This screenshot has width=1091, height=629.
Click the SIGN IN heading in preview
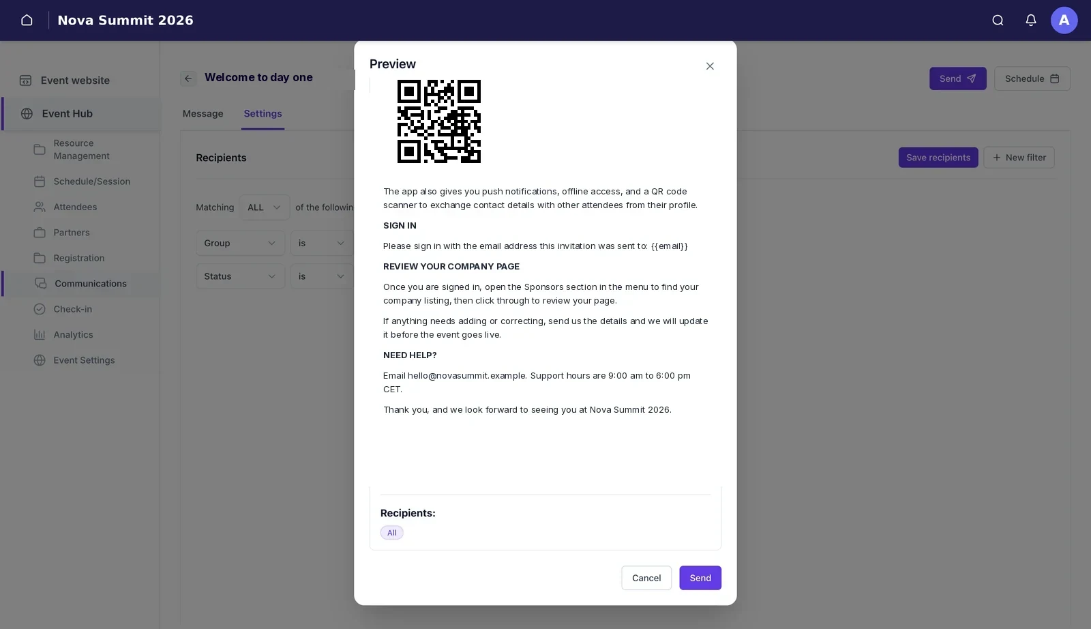pyautogui.click(x=400, y=226)
